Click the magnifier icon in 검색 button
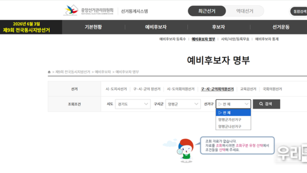This screenshot has height=173, width=307. pyautogui.click(x=261, y=104)
